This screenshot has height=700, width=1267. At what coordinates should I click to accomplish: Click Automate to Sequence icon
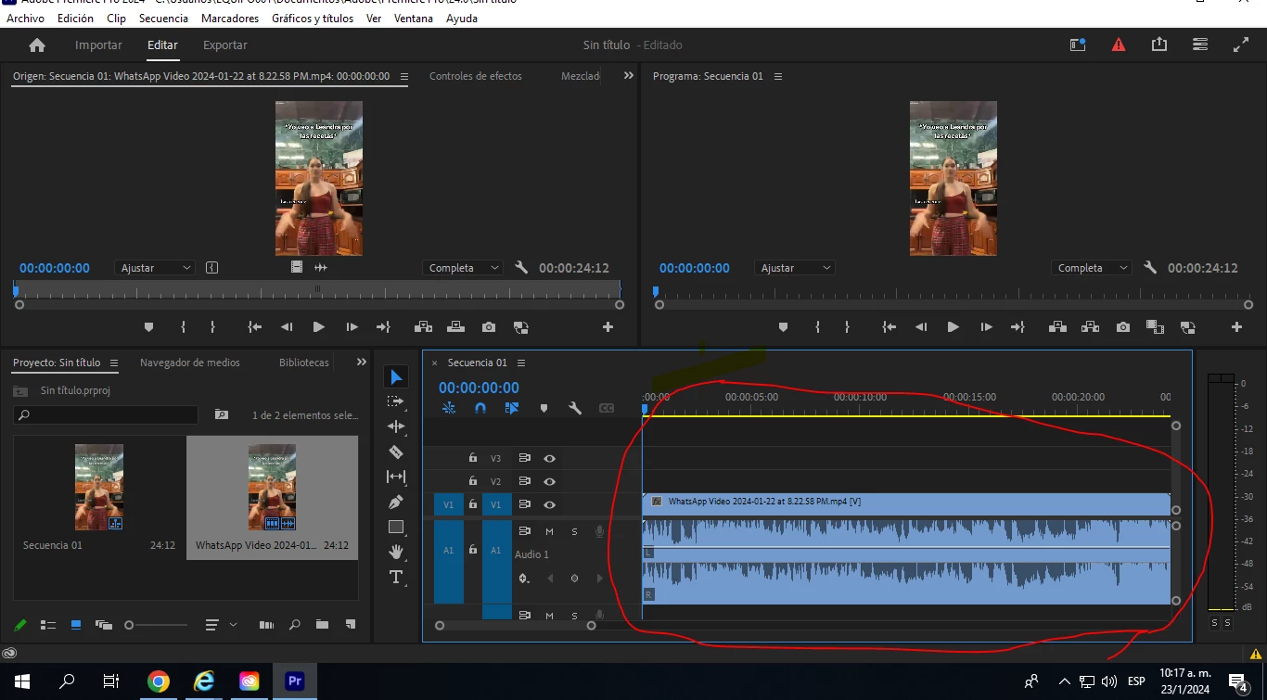tap(266, 625)
